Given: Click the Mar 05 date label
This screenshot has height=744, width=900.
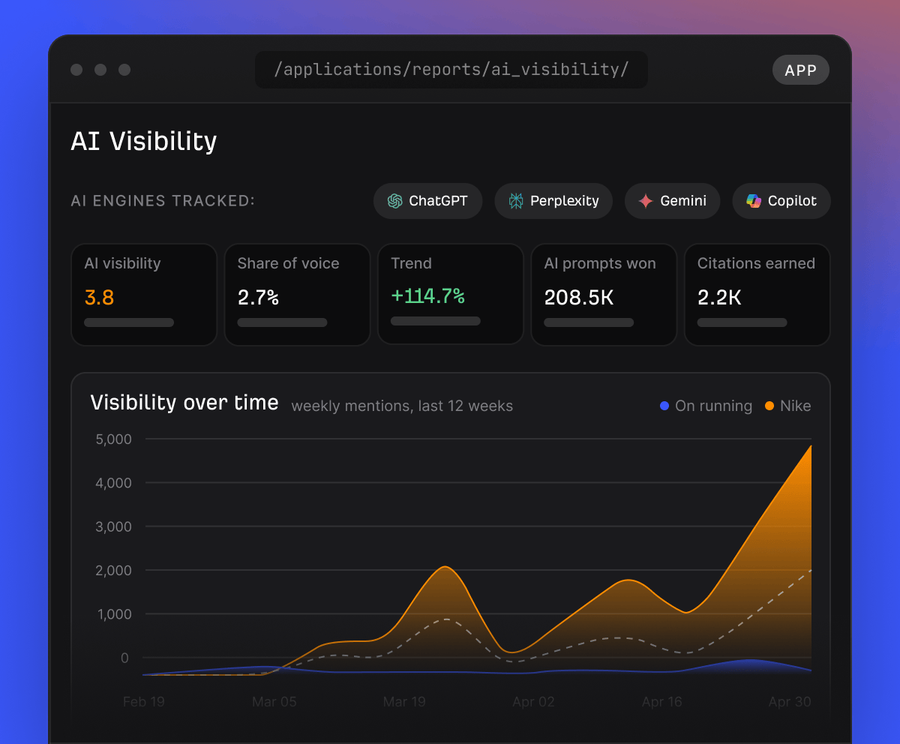Looking at the screenshot, I should click(x=274, y=702).
